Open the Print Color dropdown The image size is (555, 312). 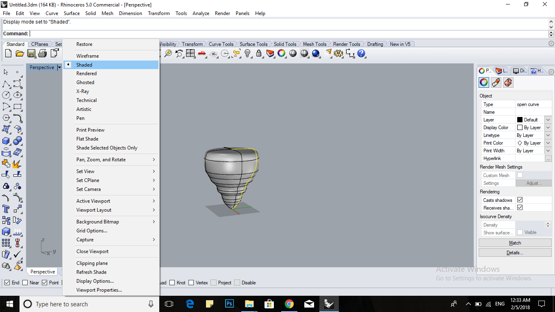tap(548, 143)
